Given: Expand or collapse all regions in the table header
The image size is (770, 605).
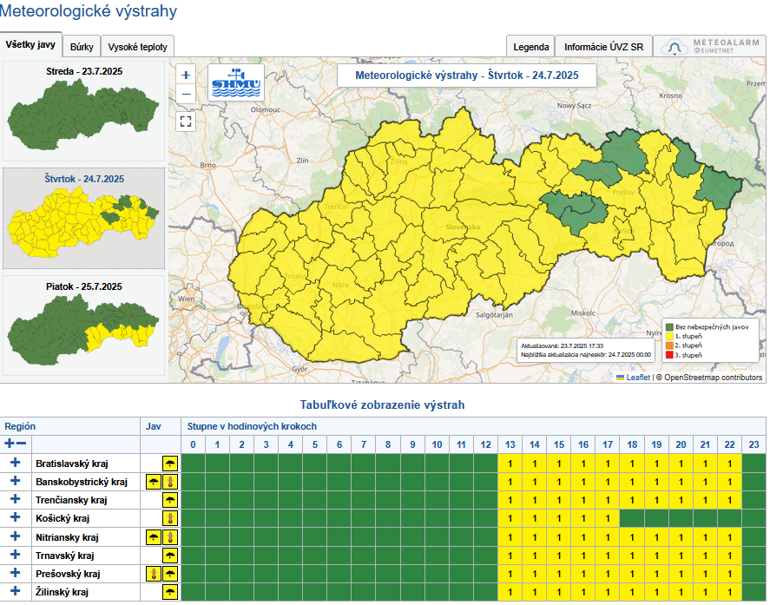Looking at the screenshot, I should [x=15, y=444].
